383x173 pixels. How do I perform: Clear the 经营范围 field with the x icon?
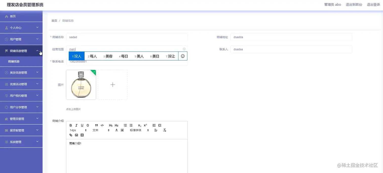184,49
